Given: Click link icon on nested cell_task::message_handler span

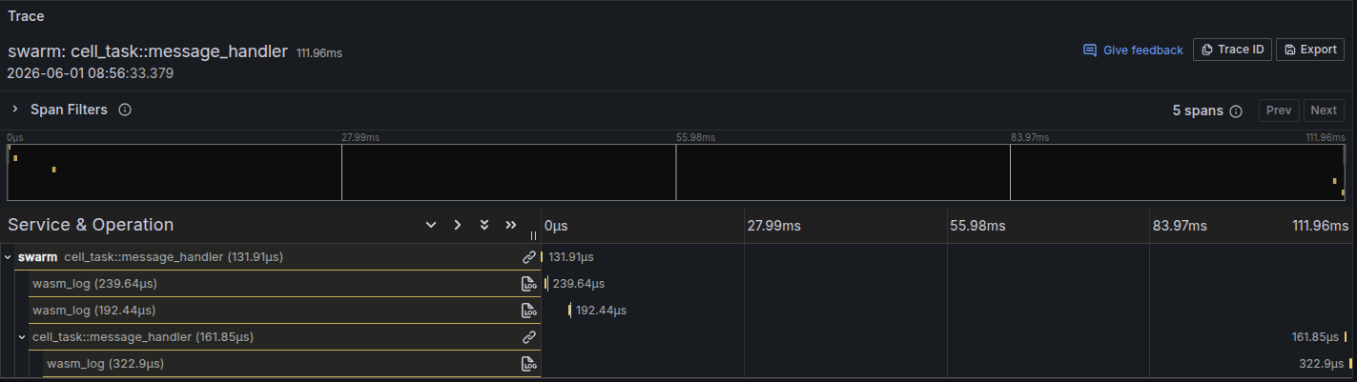Looking at the screenshot, I should (x=529, y=337).
